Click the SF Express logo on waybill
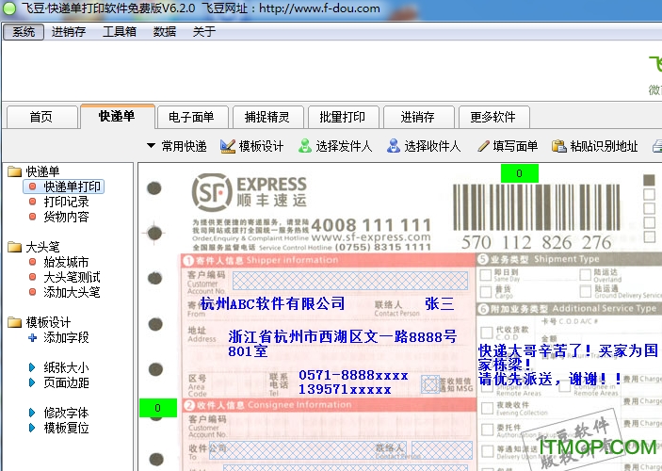The image size is (662, 471). point(250,192)
